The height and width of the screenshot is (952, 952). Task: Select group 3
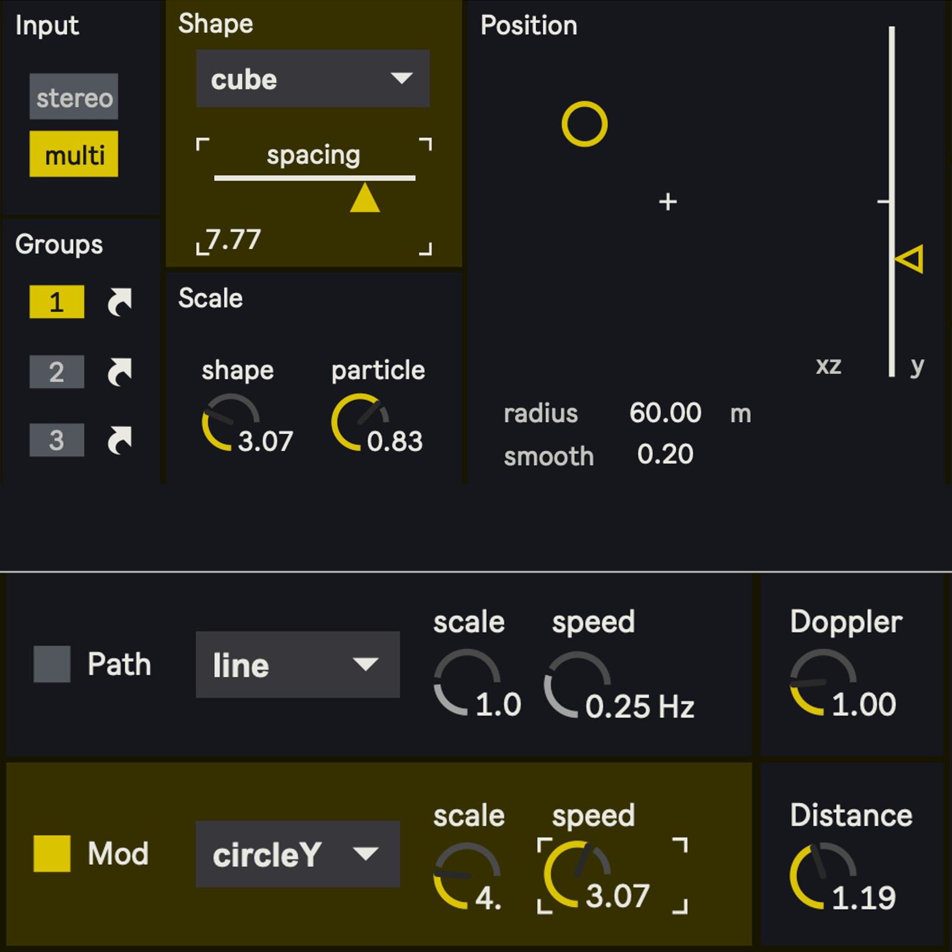[57, 440]
